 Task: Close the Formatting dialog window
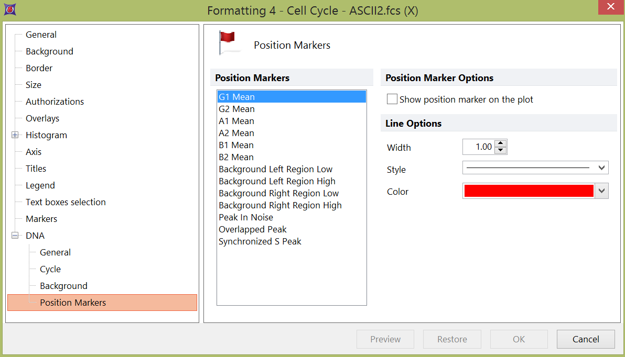[x=610, y=7]
